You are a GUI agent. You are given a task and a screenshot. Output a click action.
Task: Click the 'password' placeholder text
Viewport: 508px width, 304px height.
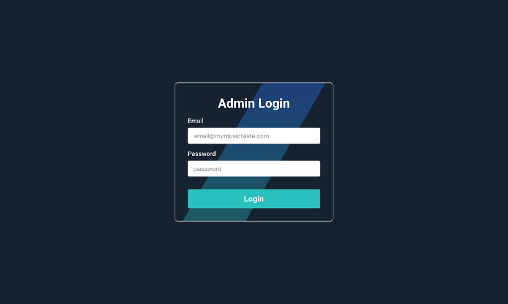coord(208,169)
